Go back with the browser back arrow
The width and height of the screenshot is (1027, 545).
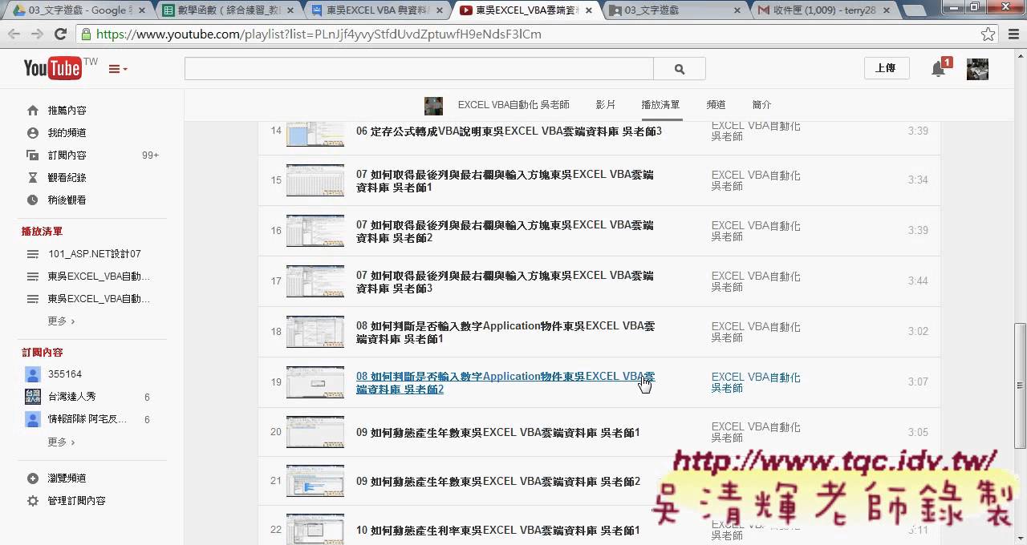click(x=14, y=34)
